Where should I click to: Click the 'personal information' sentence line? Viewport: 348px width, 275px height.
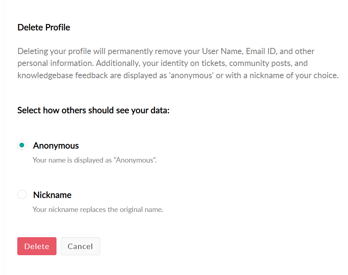click(162, 63)
